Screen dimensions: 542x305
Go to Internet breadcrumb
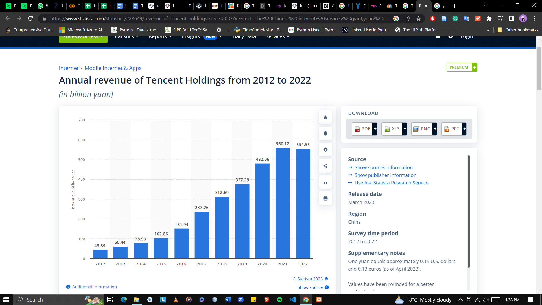tap(69, 68)
